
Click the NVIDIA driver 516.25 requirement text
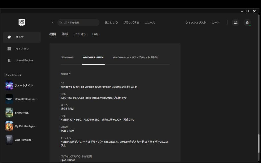point(114,144)
